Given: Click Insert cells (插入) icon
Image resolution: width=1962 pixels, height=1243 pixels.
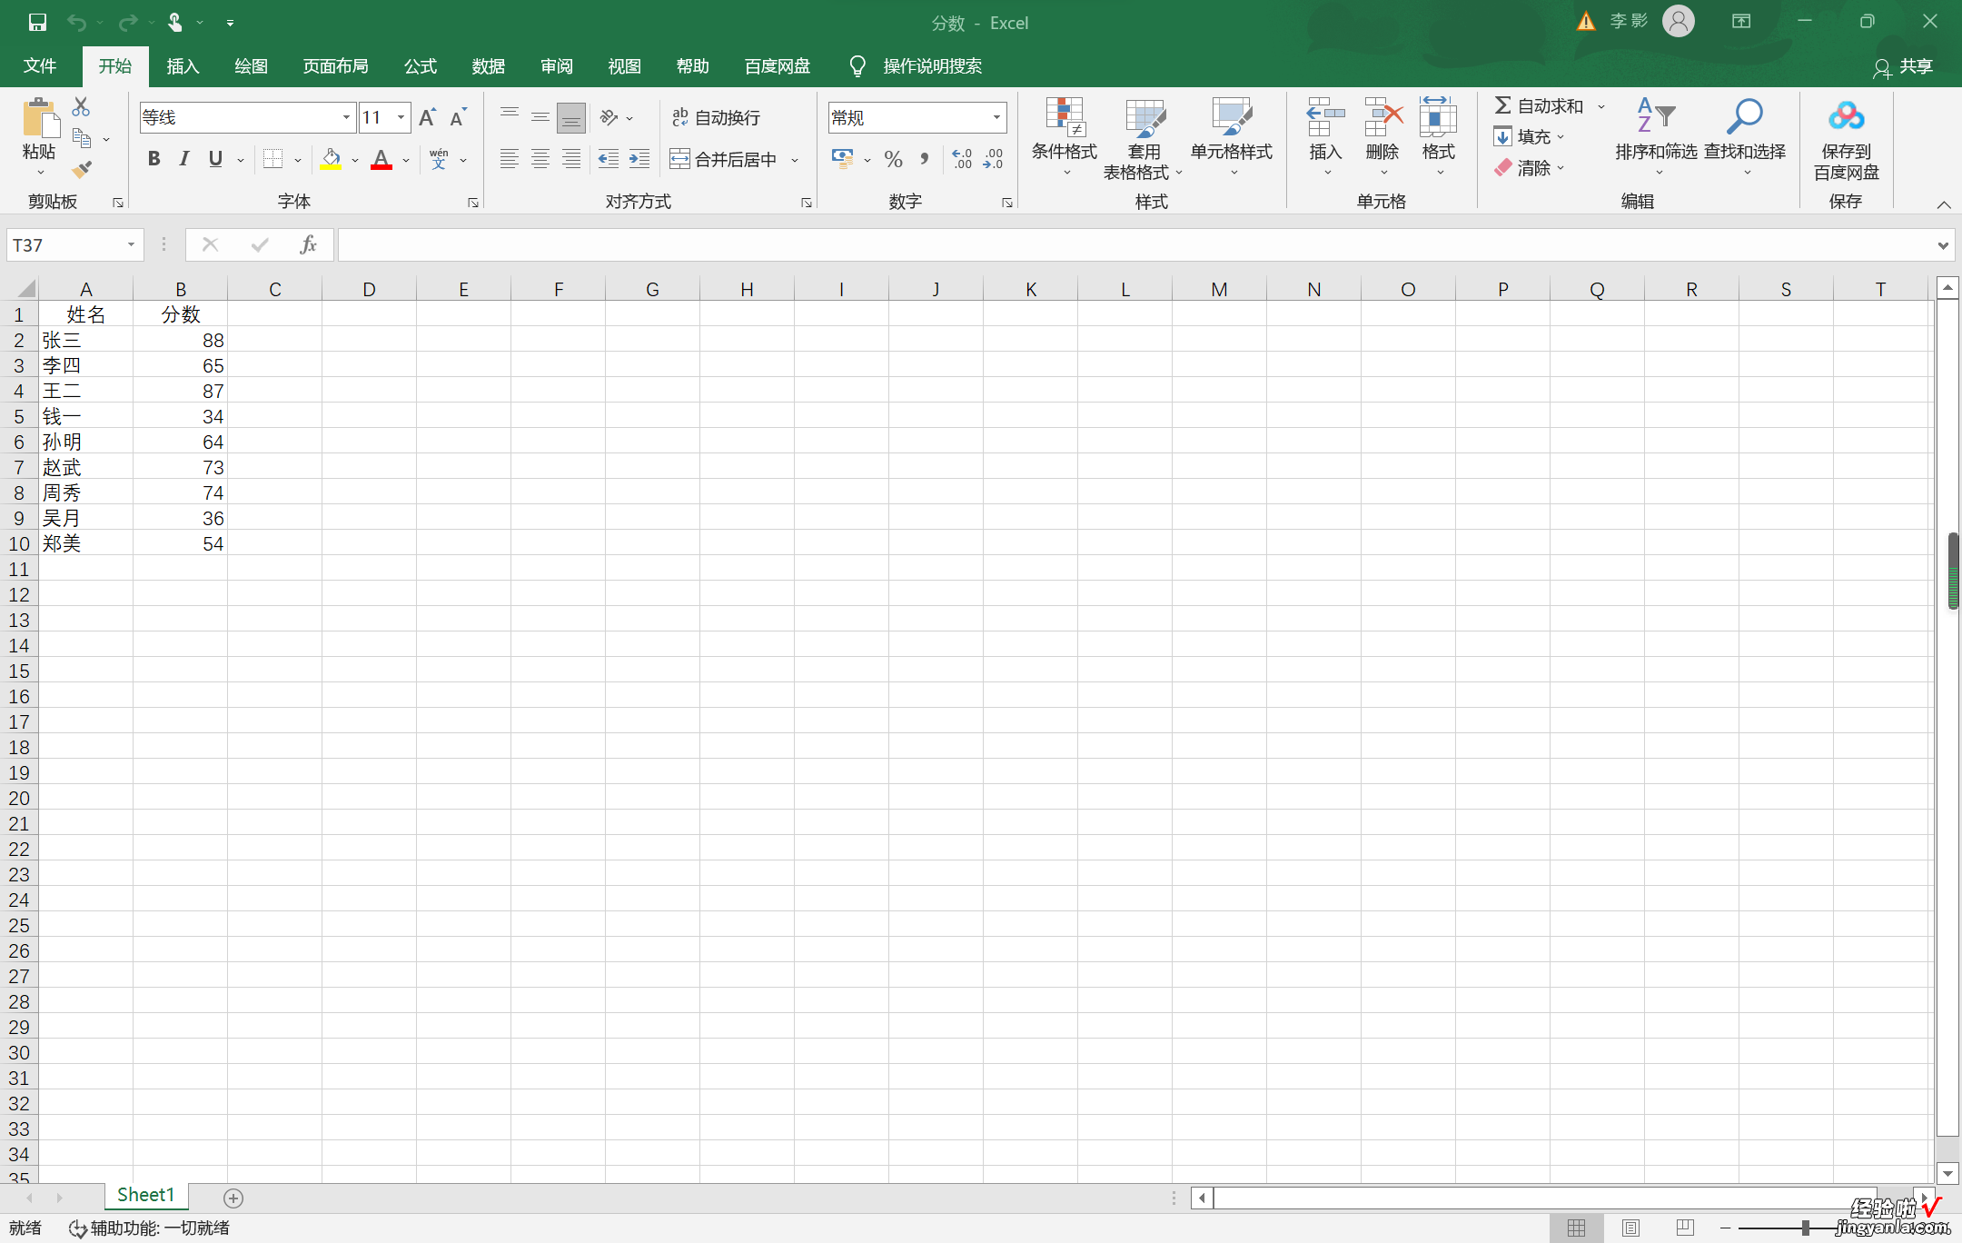Looking at the screenshot, I should click(x=1326, y=136).
